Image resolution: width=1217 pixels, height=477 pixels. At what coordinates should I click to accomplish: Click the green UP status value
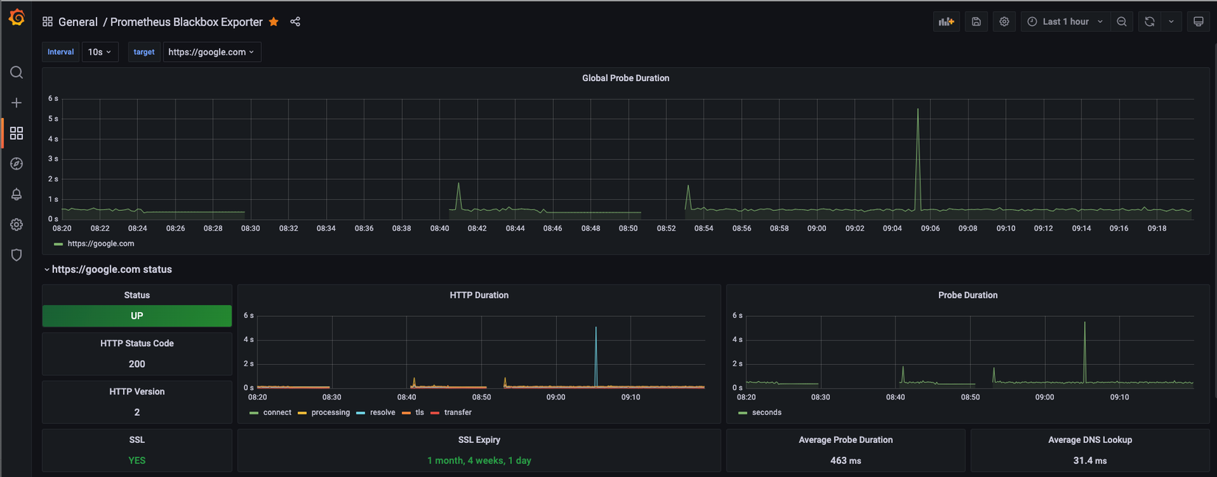(x=137, y=316)
